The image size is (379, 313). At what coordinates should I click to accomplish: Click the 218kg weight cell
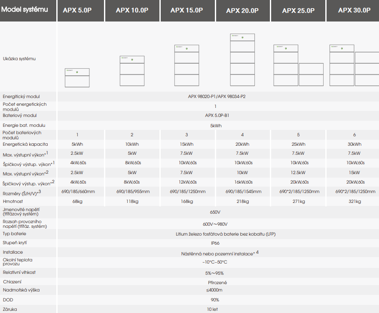click(x=243, y=202)
